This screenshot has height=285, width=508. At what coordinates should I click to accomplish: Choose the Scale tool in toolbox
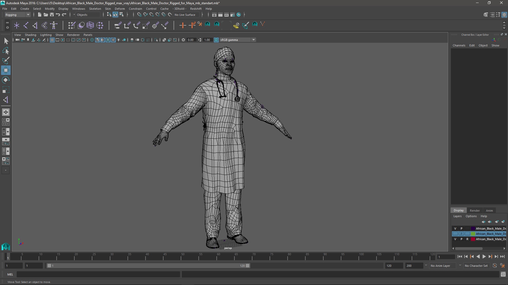tap(6, 90)
